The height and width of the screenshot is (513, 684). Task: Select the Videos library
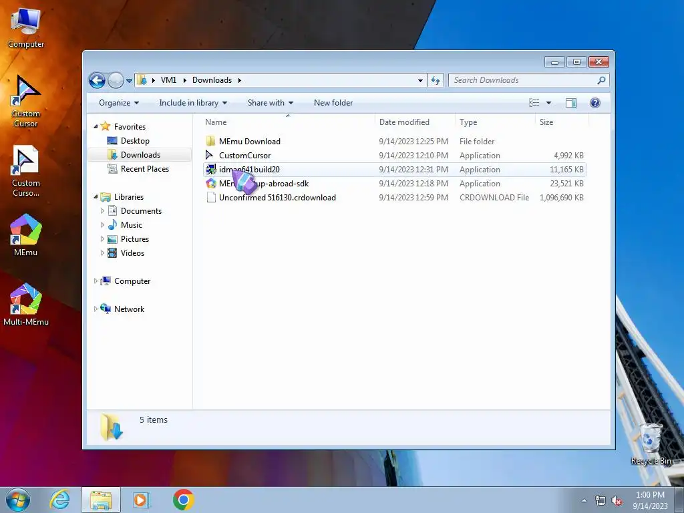pyautogui.click(x=132, y=253)
